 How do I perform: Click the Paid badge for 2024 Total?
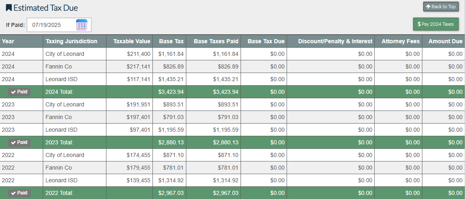point(19,92)
